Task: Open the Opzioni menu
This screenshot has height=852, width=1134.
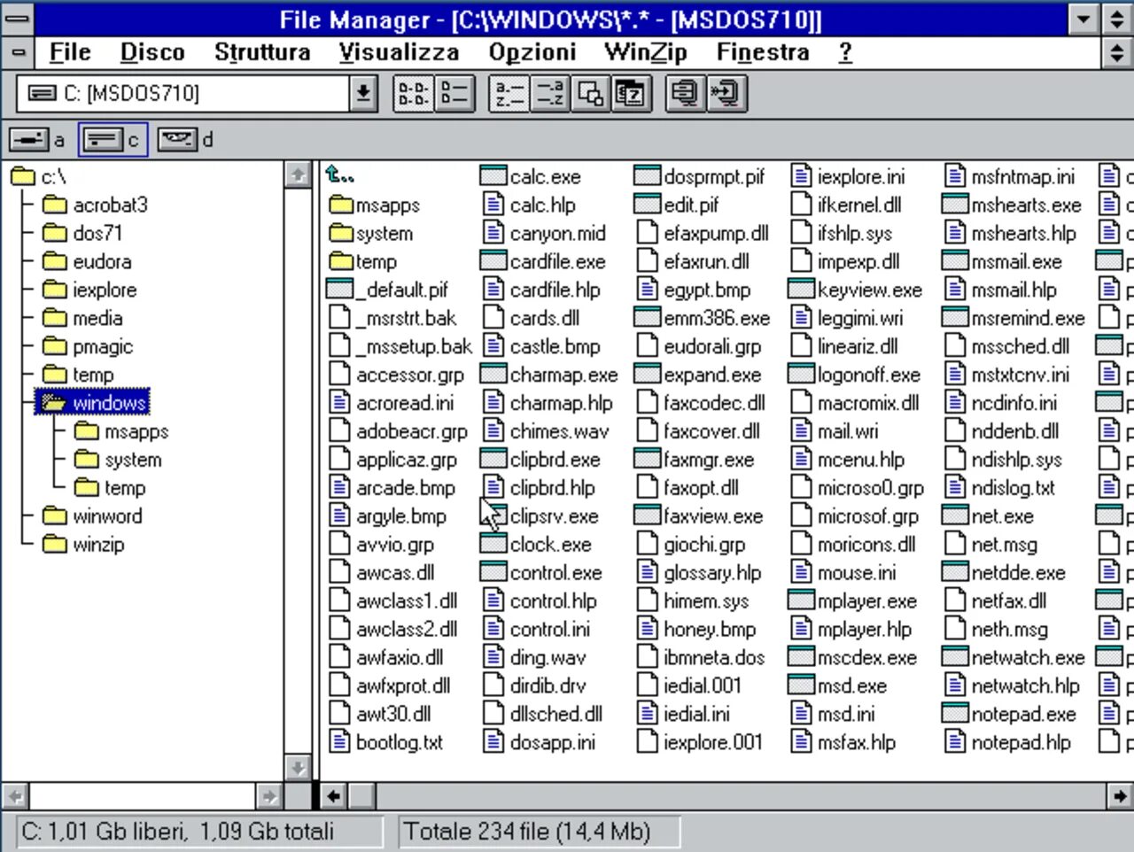Action: [x=532, y=52]
